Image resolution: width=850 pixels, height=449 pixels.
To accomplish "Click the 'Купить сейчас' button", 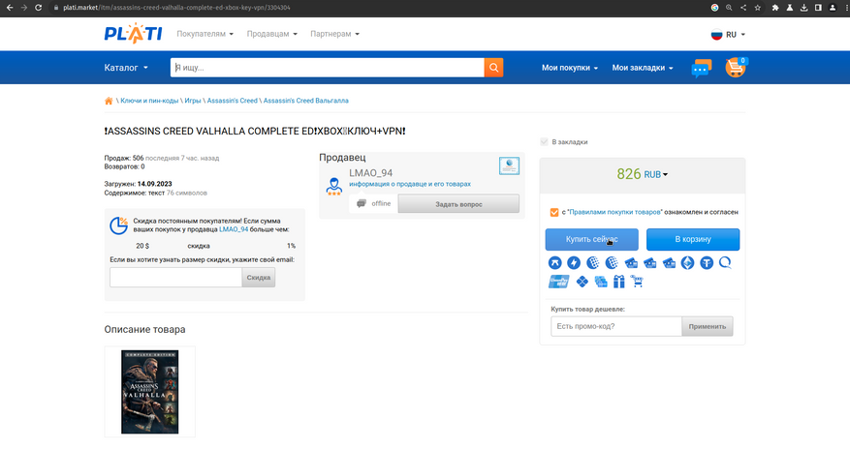I will point(591,239).
